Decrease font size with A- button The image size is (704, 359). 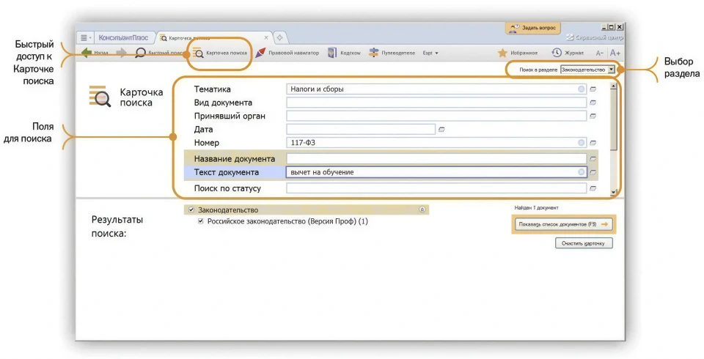tap(599, 53)
